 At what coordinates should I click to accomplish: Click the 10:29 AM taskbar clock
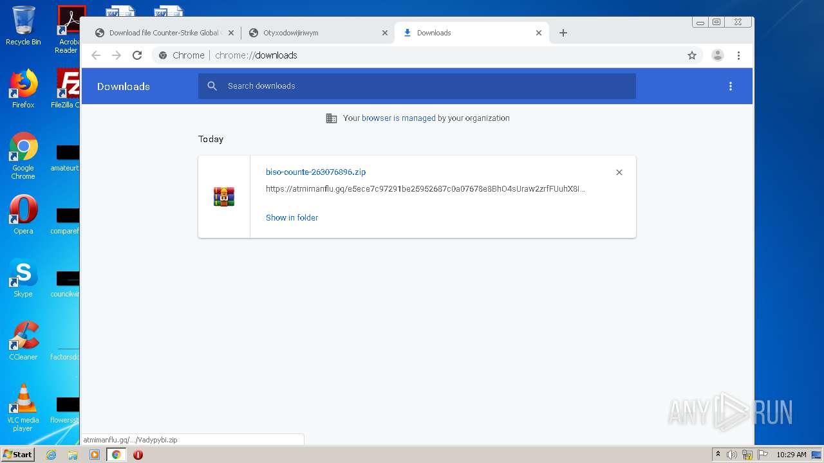[x=791, y=455]
